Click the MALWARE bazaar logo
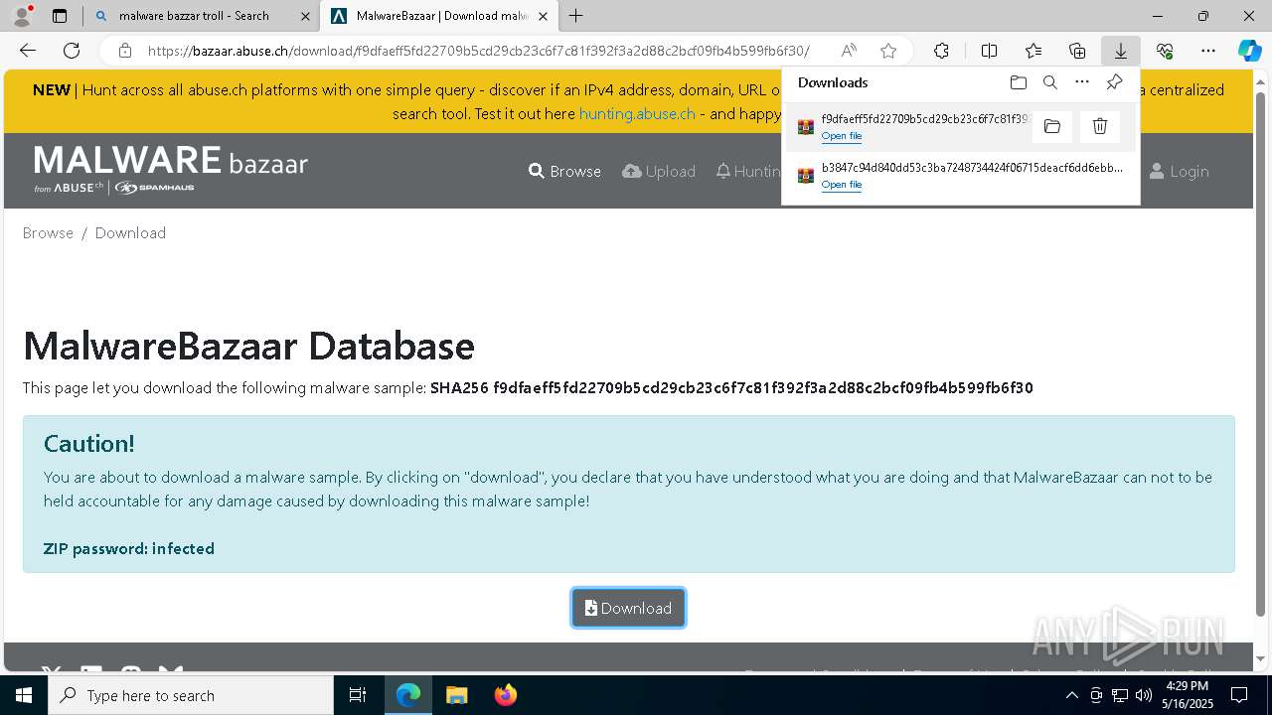The width and height of the screenshot is (1272, 715). click(x=171, y=169)
